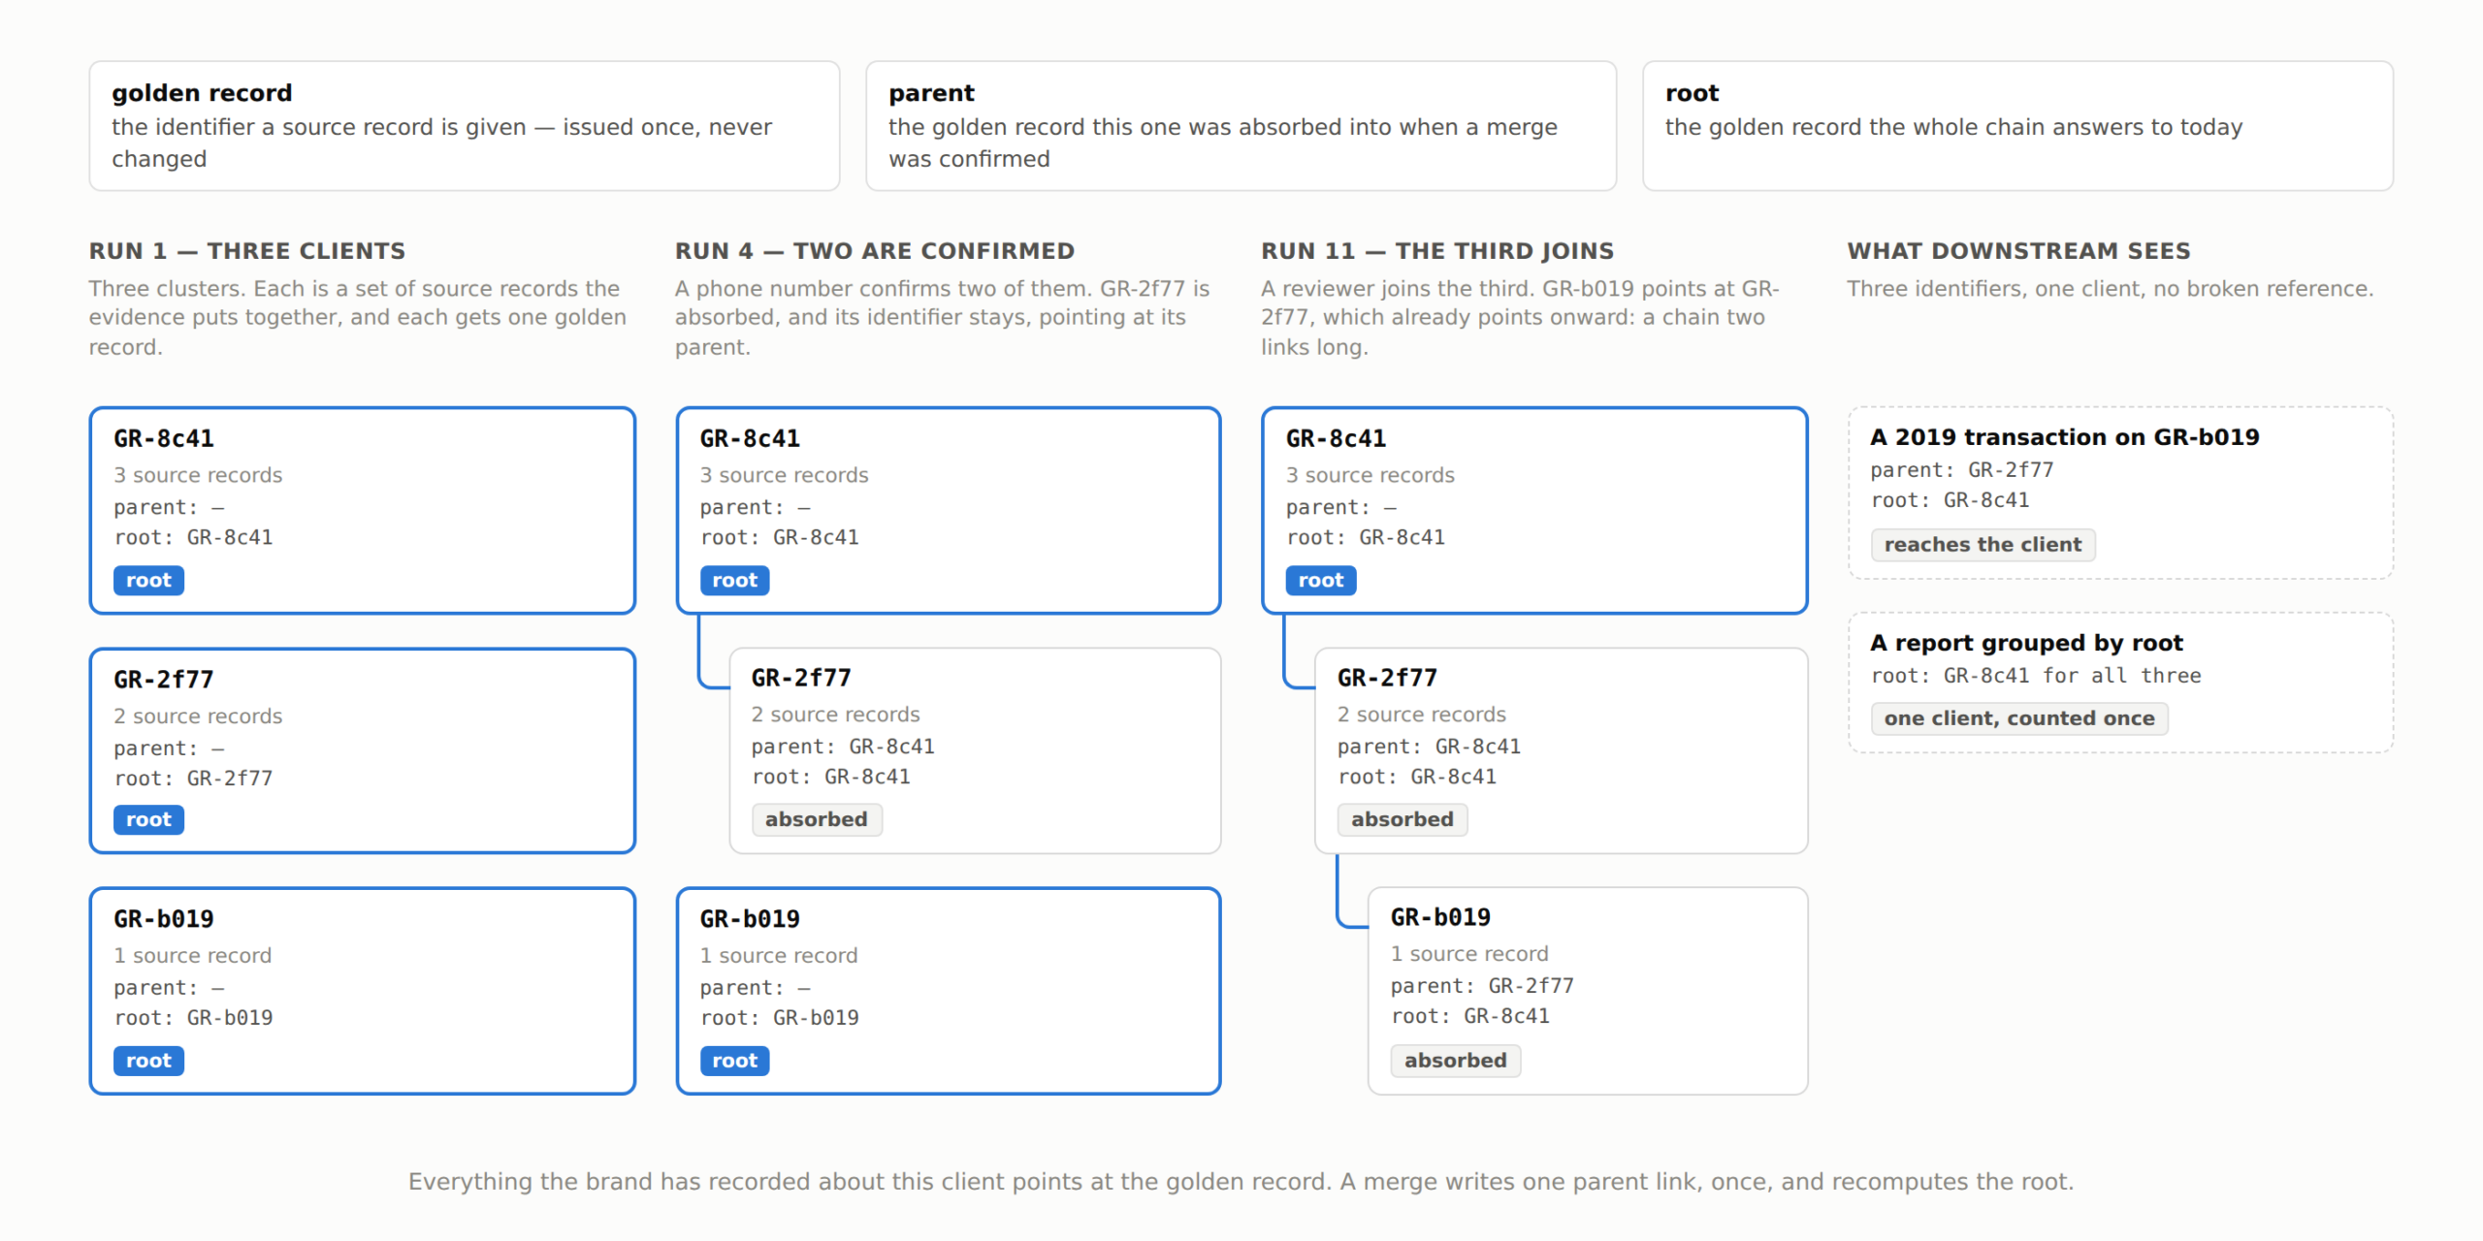Select the 'A report grouped by root' card
Viewport: 2483px width, 1241px height.
click(2120, 683)
